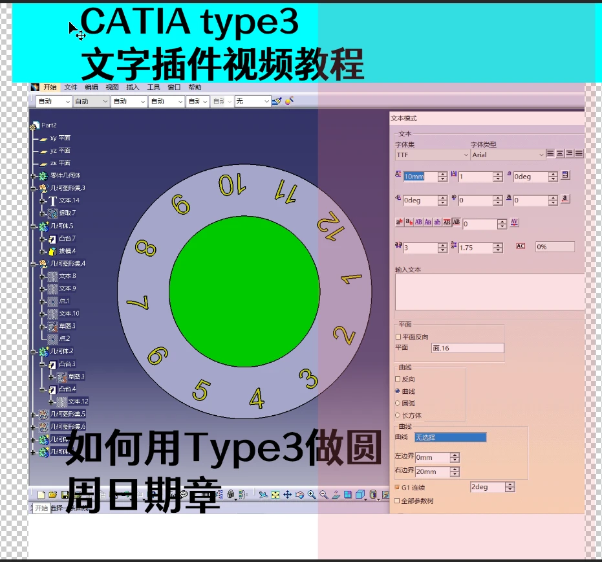602x562 pixels.
Task: Click the Zoom Out magnifier icon
Action: 324,495
